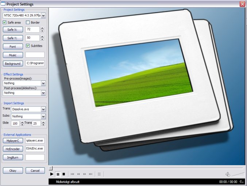
Task: Click the HcEncoder path field
Action: [35, 149]
